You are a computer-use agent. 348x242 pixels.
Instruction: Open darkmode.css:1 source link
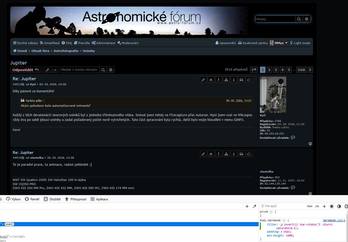coord(334,221)
